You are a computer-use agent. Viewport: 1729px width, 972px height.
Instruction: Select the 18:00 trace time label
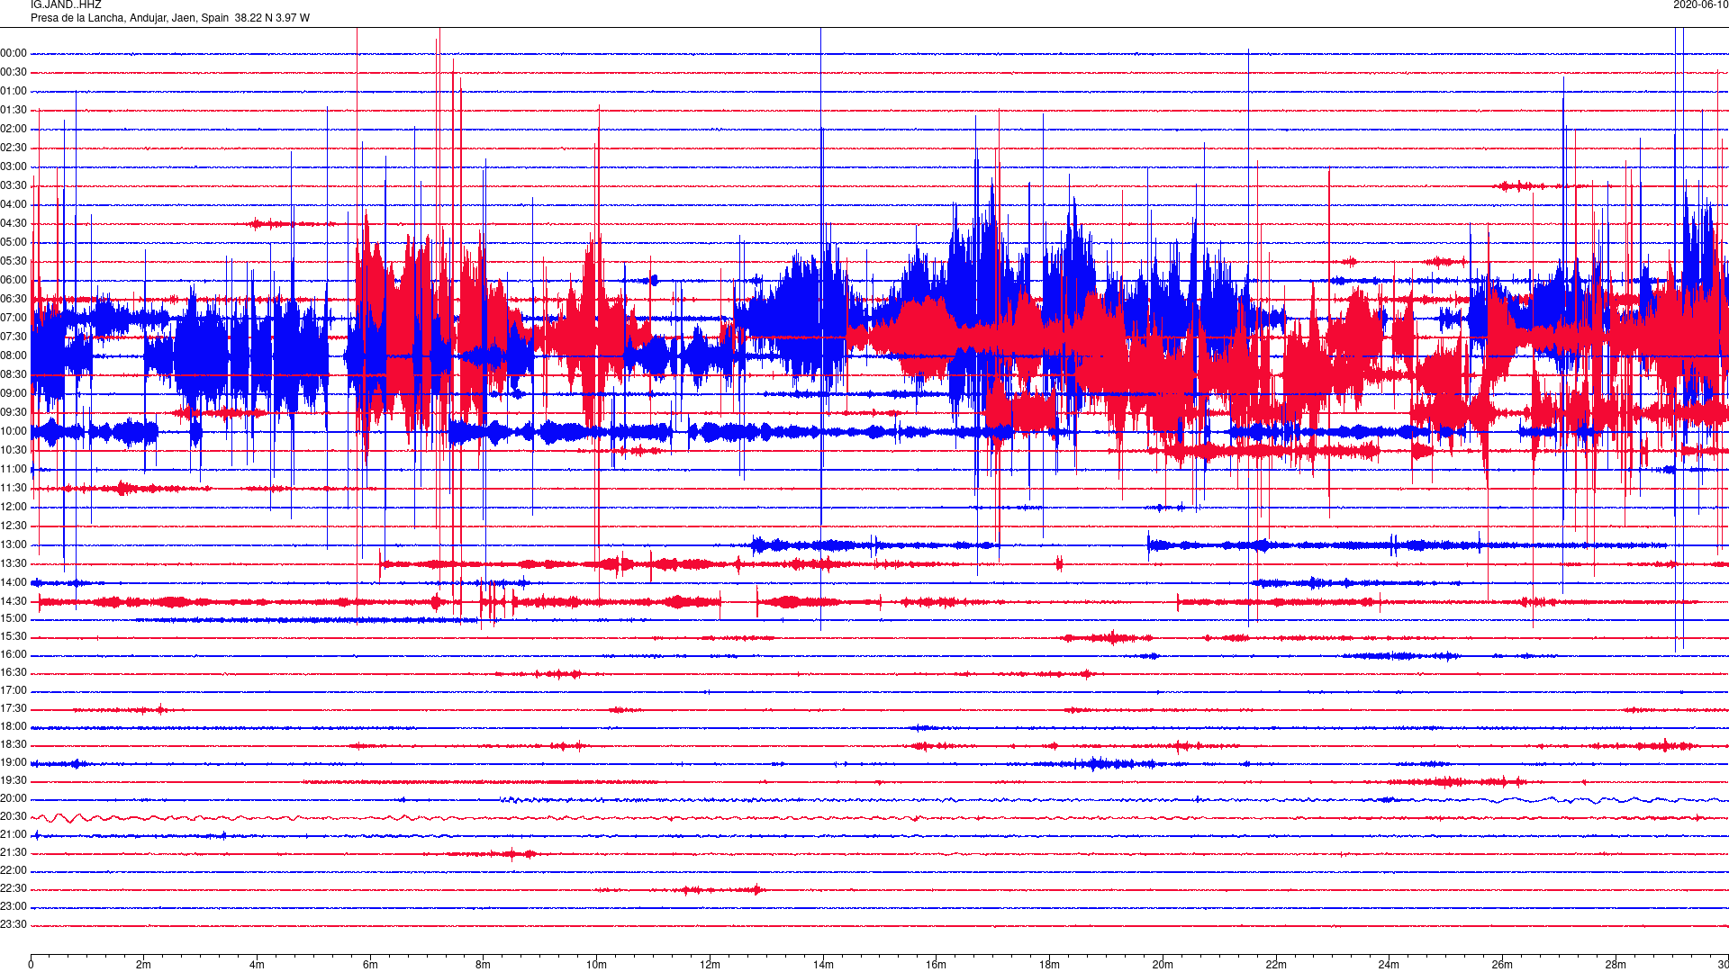click(14, 727)
